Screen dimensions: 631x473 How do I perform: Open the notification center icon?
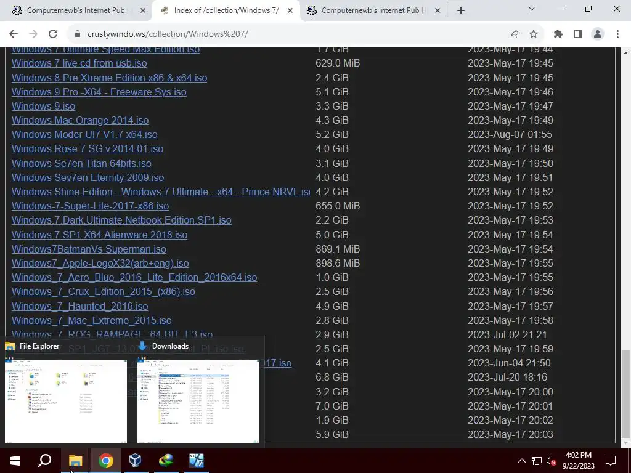point(611,461)
